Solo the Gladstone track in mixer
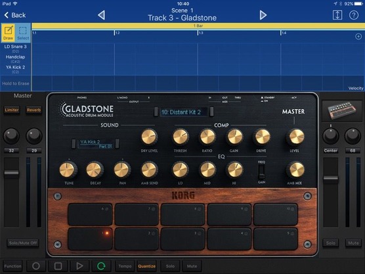 331,243
